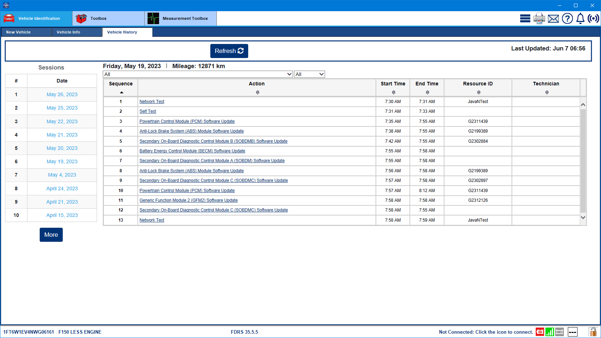This screenshot has width=601, height=338.
Task: Click the green signal strength bars icon
Action: (549, 332)
